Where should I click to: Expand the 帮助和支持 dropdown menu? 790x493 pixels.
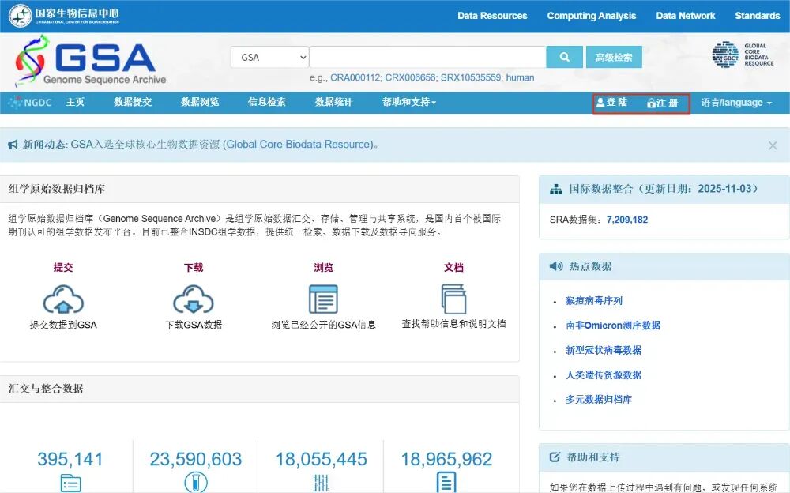pyautogui.click(x=409, y=103)
